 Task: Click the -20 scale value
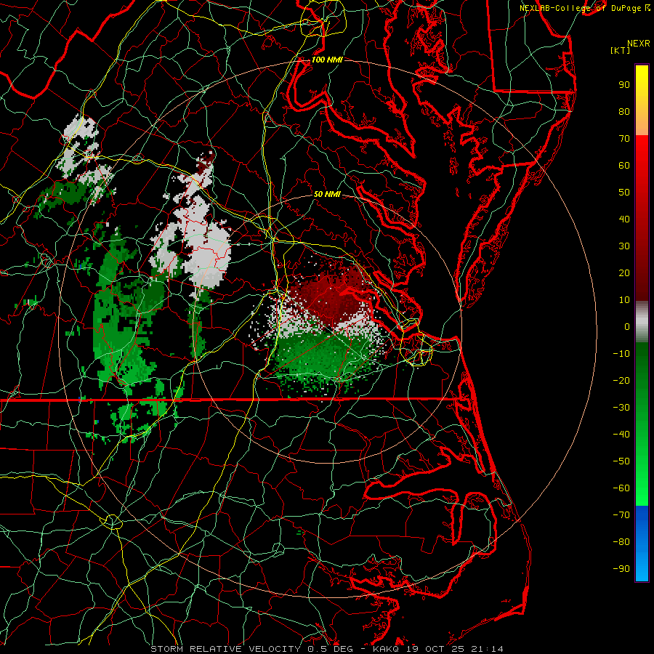[621, 380]
